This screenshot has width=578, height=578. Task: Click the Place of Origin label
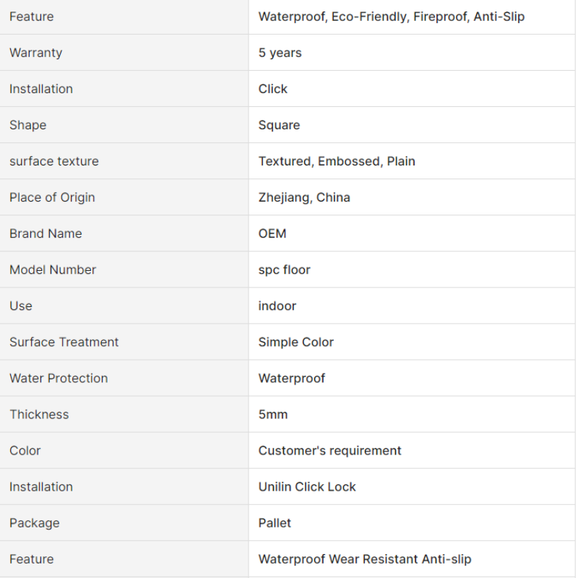pyautogui.click(x=52, y=197)
